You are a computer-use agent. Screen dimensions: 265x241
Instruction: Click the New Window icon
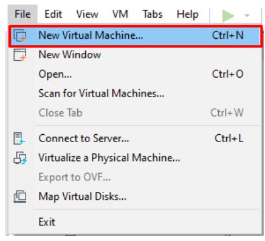point(20,55)
